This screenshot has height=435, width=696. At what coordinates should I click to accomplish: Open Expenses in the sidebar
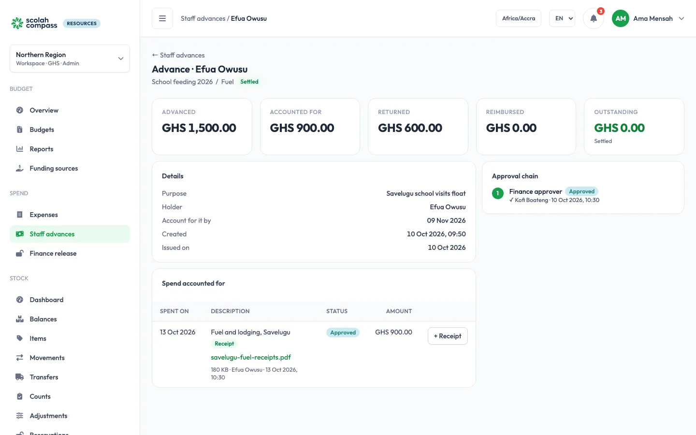70,215
